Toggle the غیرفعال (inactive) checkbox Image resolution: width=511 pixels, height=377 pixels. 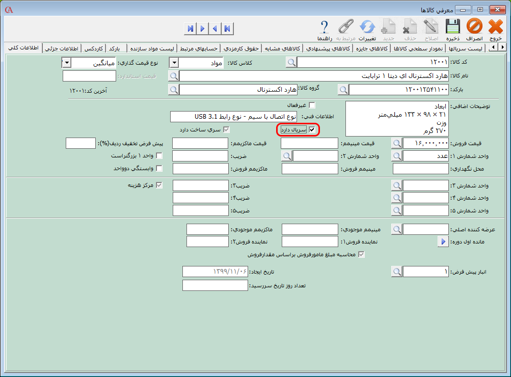(312, 105)
